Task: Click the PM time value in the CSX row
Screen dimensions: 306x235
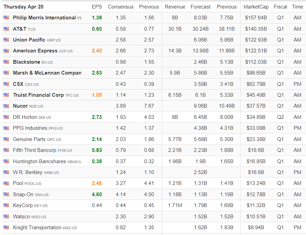Action: [x=297, y=84]
